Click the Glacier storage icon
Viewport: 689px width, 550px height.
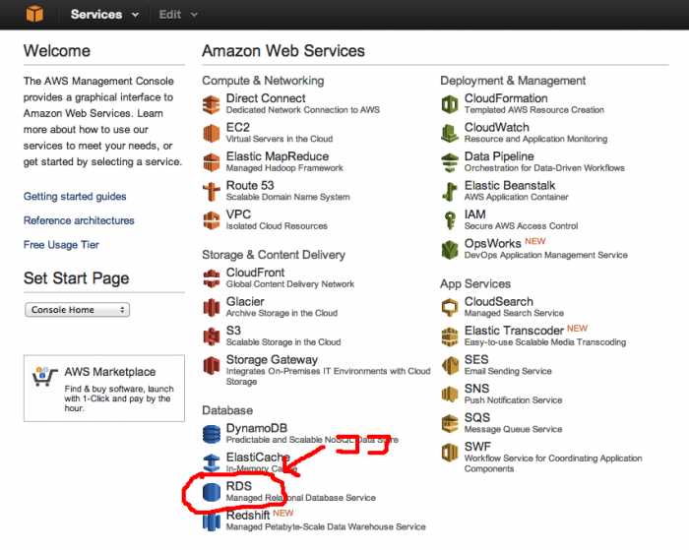click(212, 308)
